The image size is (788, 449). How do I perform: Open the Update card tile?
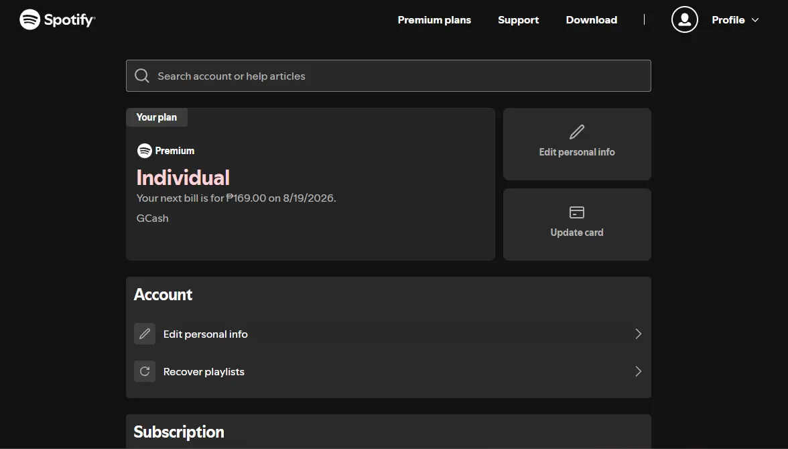pos(577,224)
